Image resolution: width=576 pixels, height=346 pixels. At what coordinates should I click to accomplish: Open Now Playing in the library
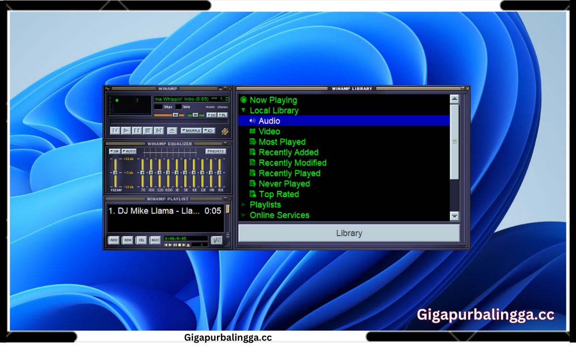pos(273,100)
